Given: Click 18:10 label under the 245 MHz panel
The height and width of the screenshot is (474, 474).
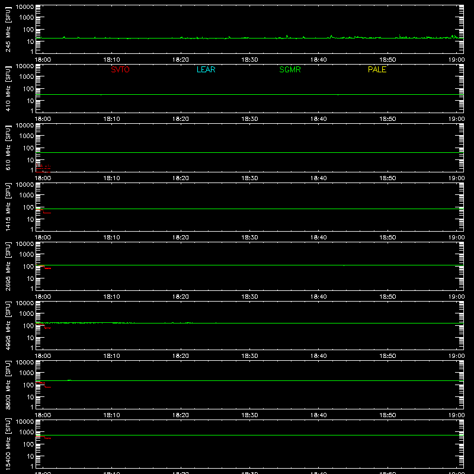Looking at the screenshot, I should click(x=111, y=60).
